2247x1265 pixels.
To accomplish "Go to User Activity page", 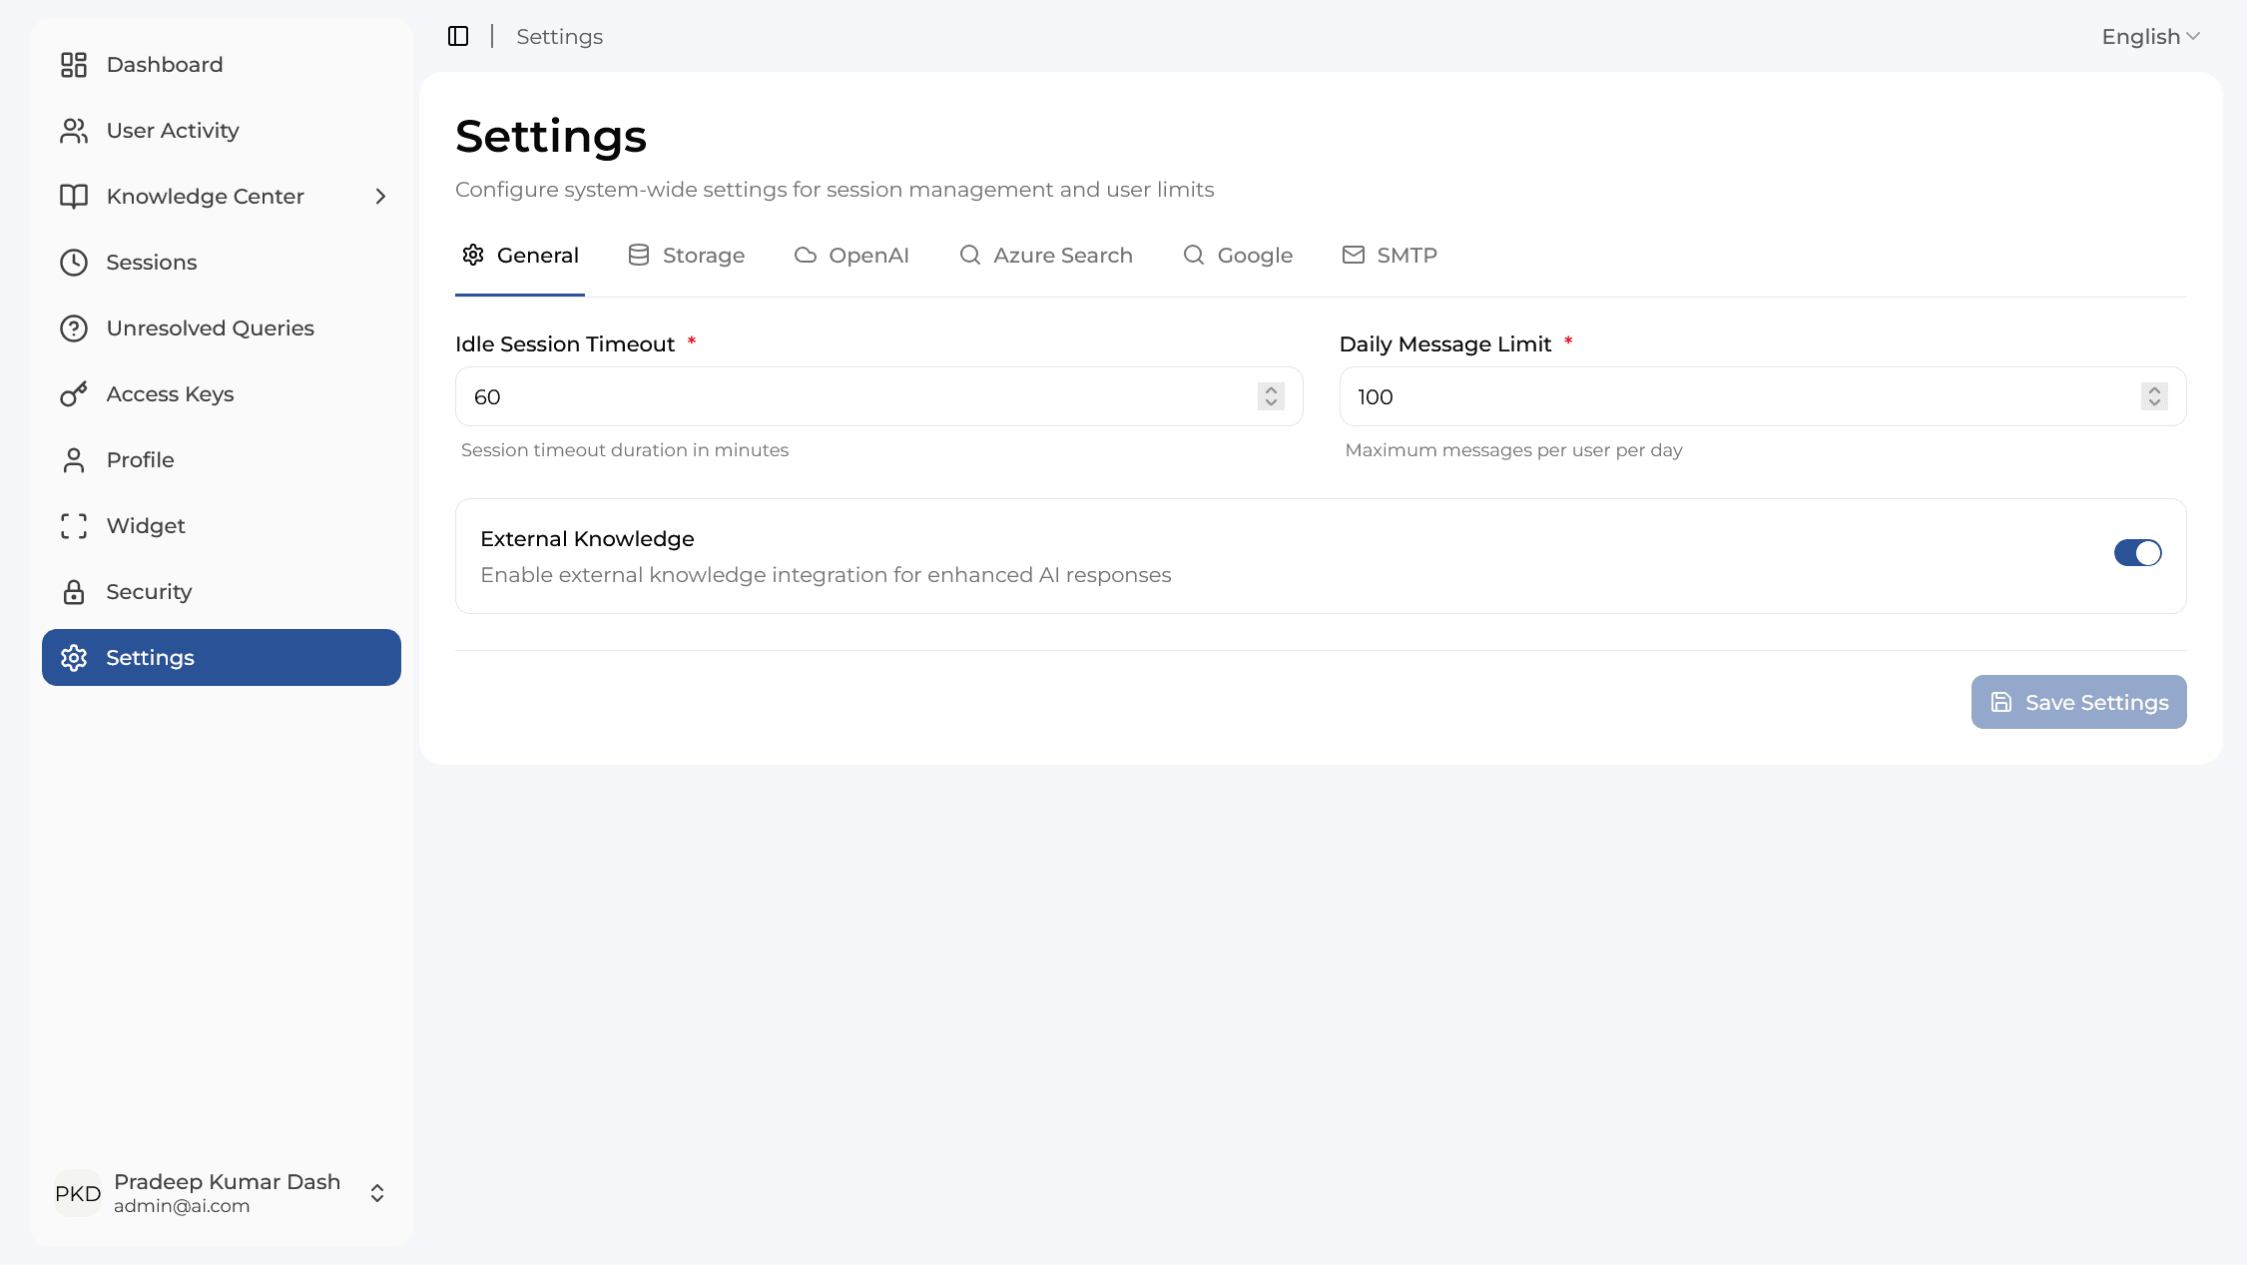I will pos(222,131).
